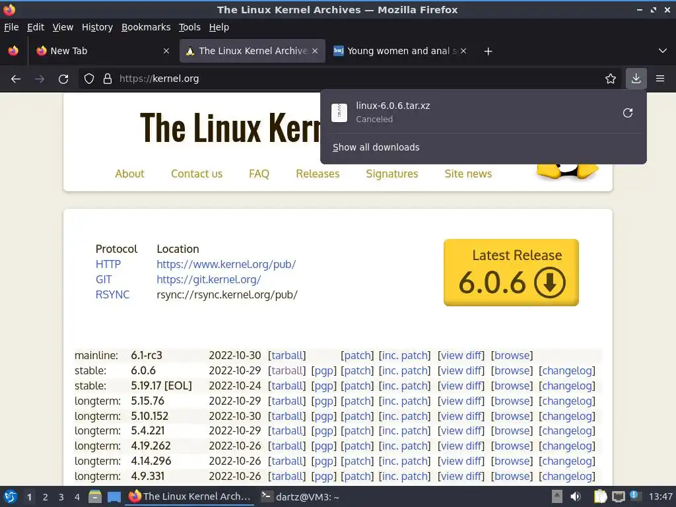Open the network monitor tray icon
This screenshot has height=507, width=676.
tap(618, 497)
